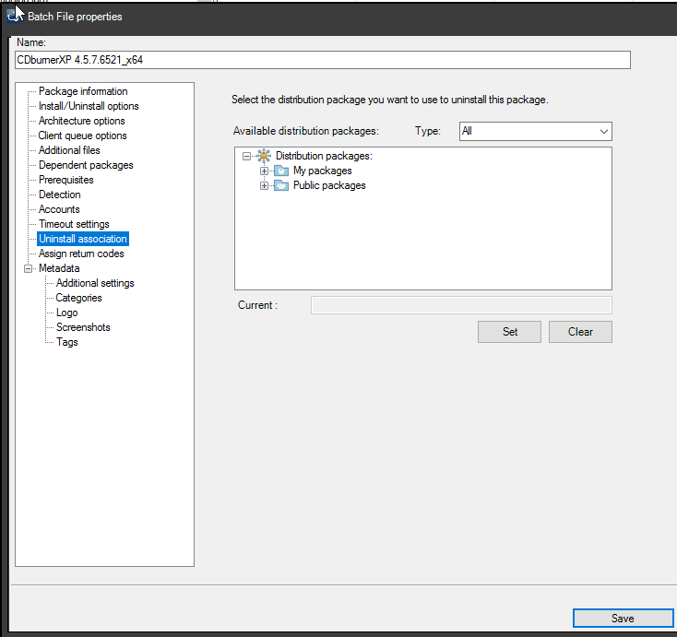Save the batch file properties
Viewport: 677px width, 637px height.
click(x=622, y=619)
